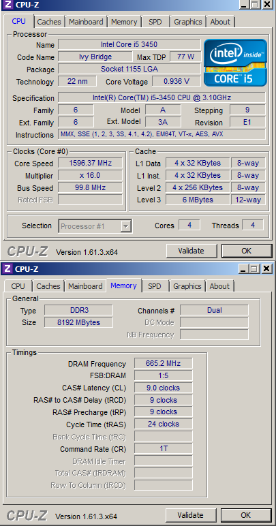The height and width of the screenshot is (526, 276).
Task: Click the empty DC Mode field
Action: [x=214, y=322]
